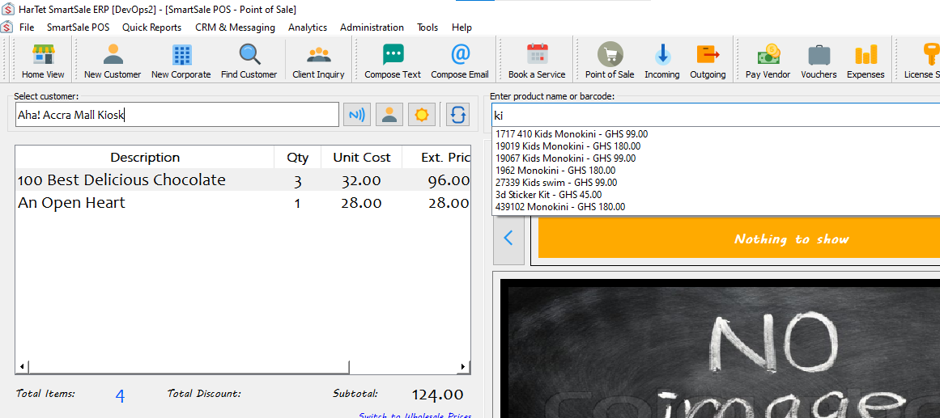Click the Compose Email icon
The height and width of the screenshot is (418, 940).
click(460, 61)
